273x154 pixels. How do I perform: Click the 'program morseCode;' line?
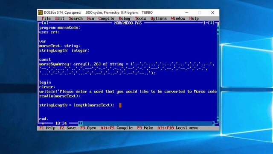(60, 27)
